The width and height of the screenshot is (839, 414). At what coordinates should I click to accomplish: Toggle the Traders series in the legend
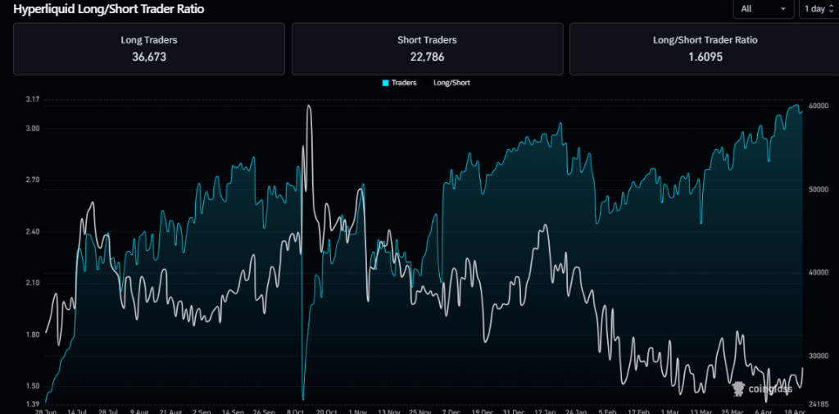pos(403,83)
